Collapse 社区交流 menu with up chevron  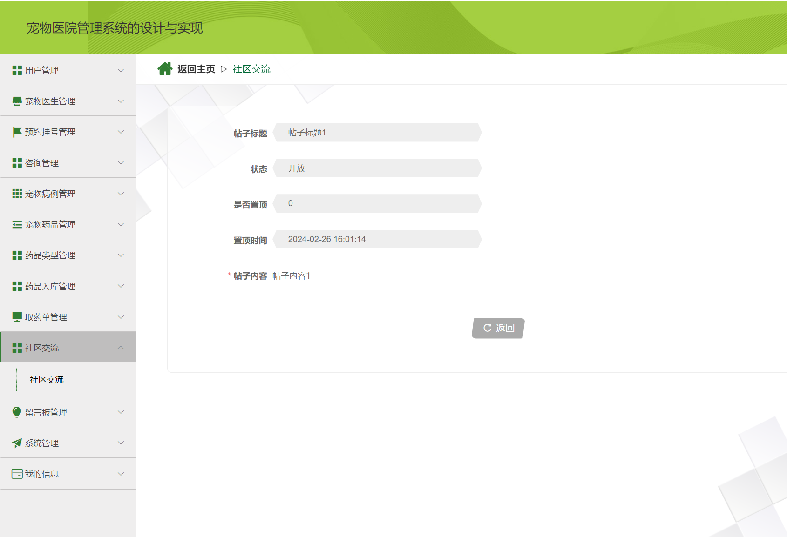tap(121, 347)
